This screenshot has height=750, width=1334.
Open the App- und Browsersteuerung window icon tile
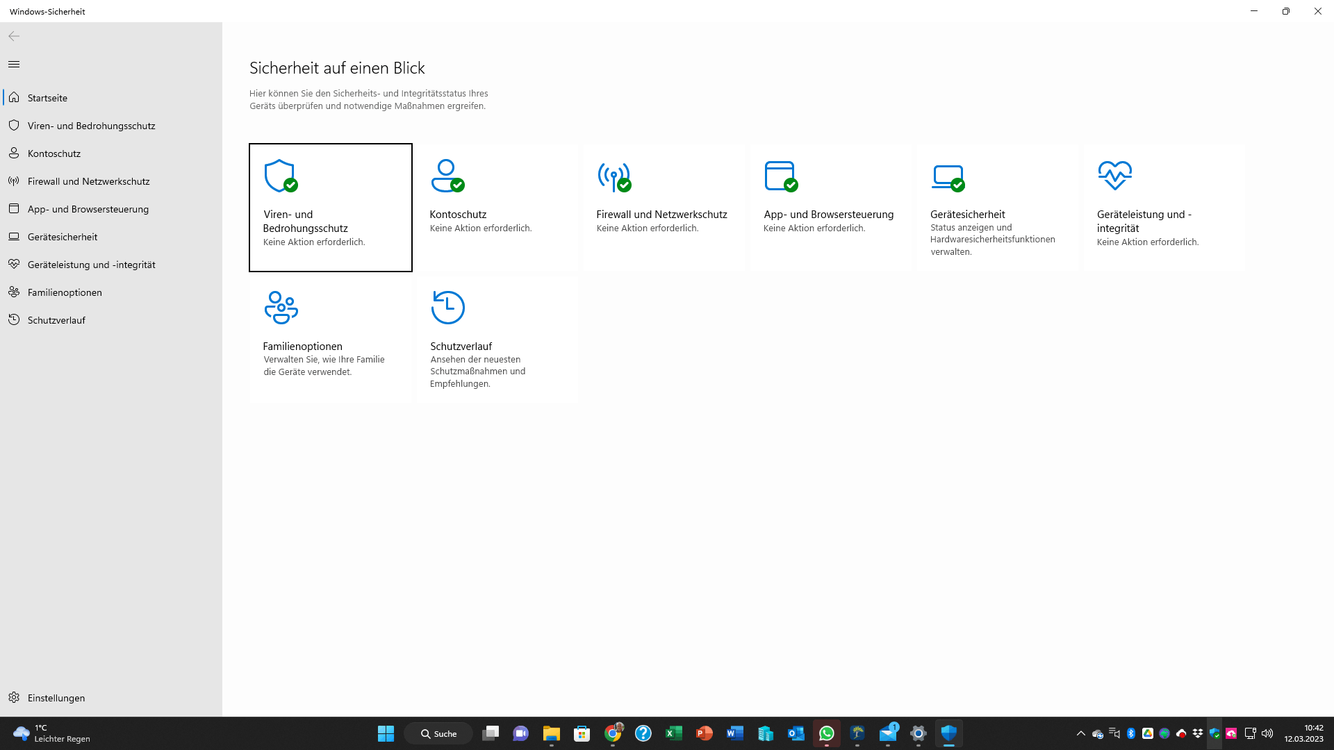(x=780, y=176)
